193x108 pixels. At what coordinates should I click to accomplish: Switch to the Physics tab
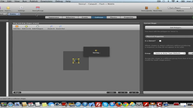(x=113, y=17)
